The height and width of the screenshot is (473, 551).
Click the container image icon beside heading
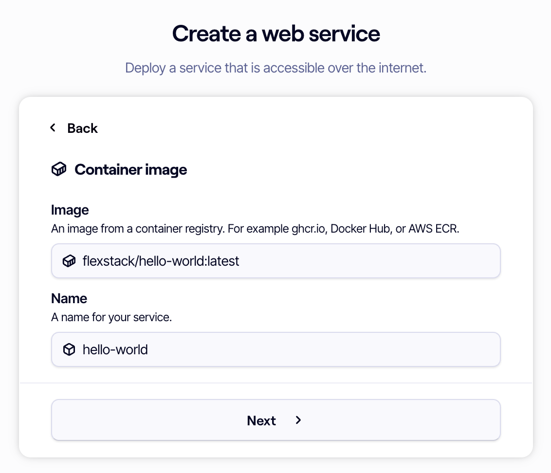[x=58, y=169]
